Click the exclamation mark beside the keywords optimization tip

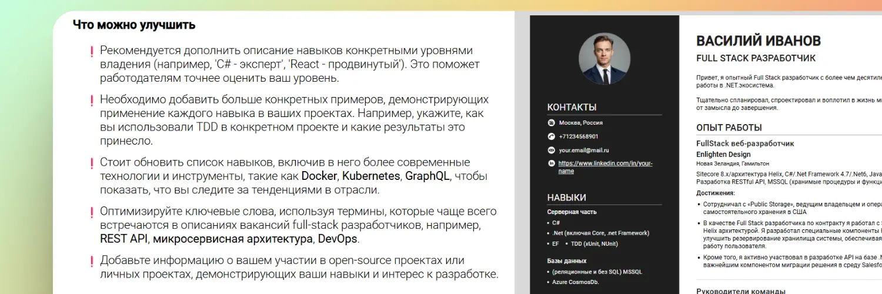tap(92, 213)
